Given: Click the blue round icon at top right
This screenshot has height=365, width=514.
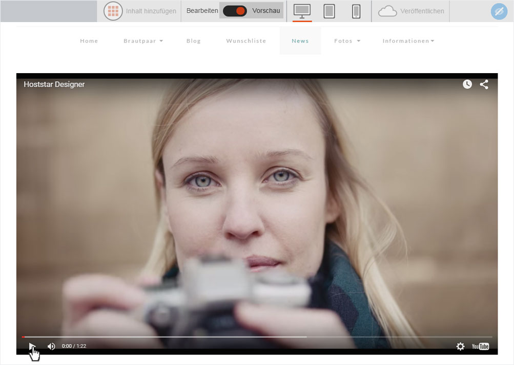Looking at the screenshot, I should (x=499, y=11).
